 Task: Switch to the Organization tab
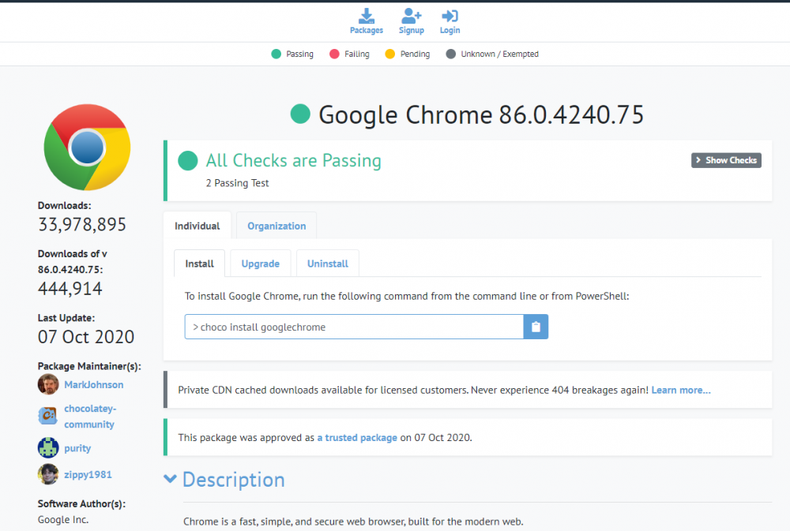click(x=276, y=226)
